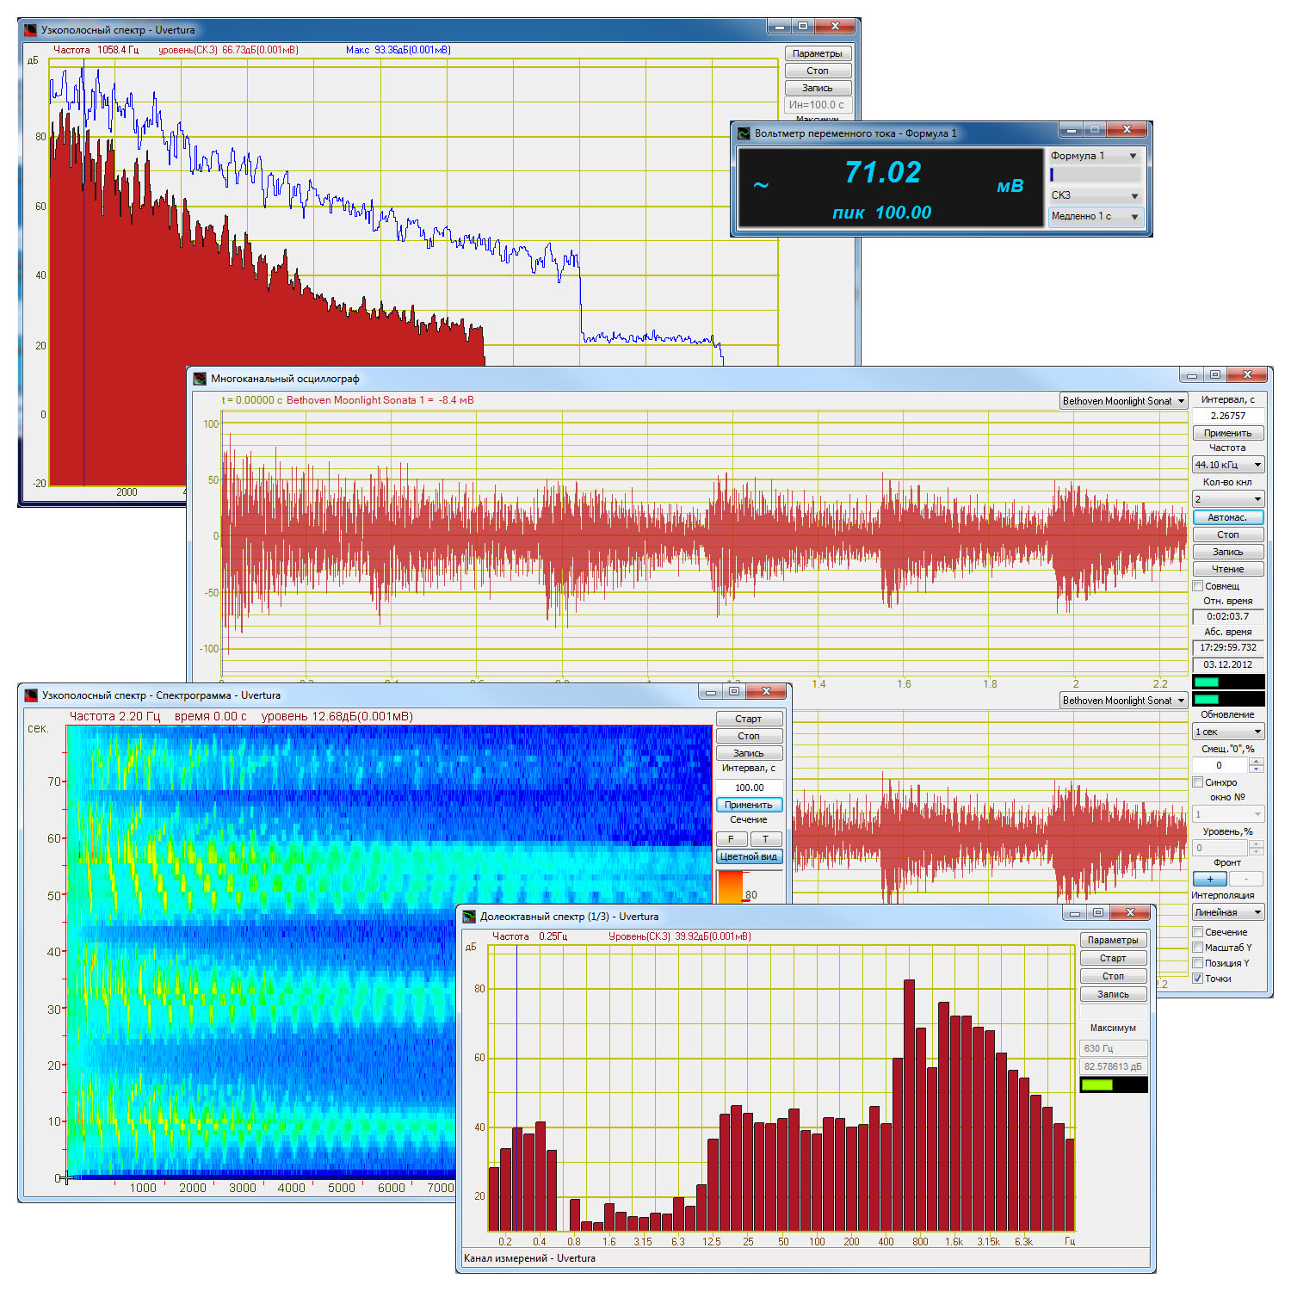
Task: Click the Автомас. button in the oscilloscope
Action: 1228,517
